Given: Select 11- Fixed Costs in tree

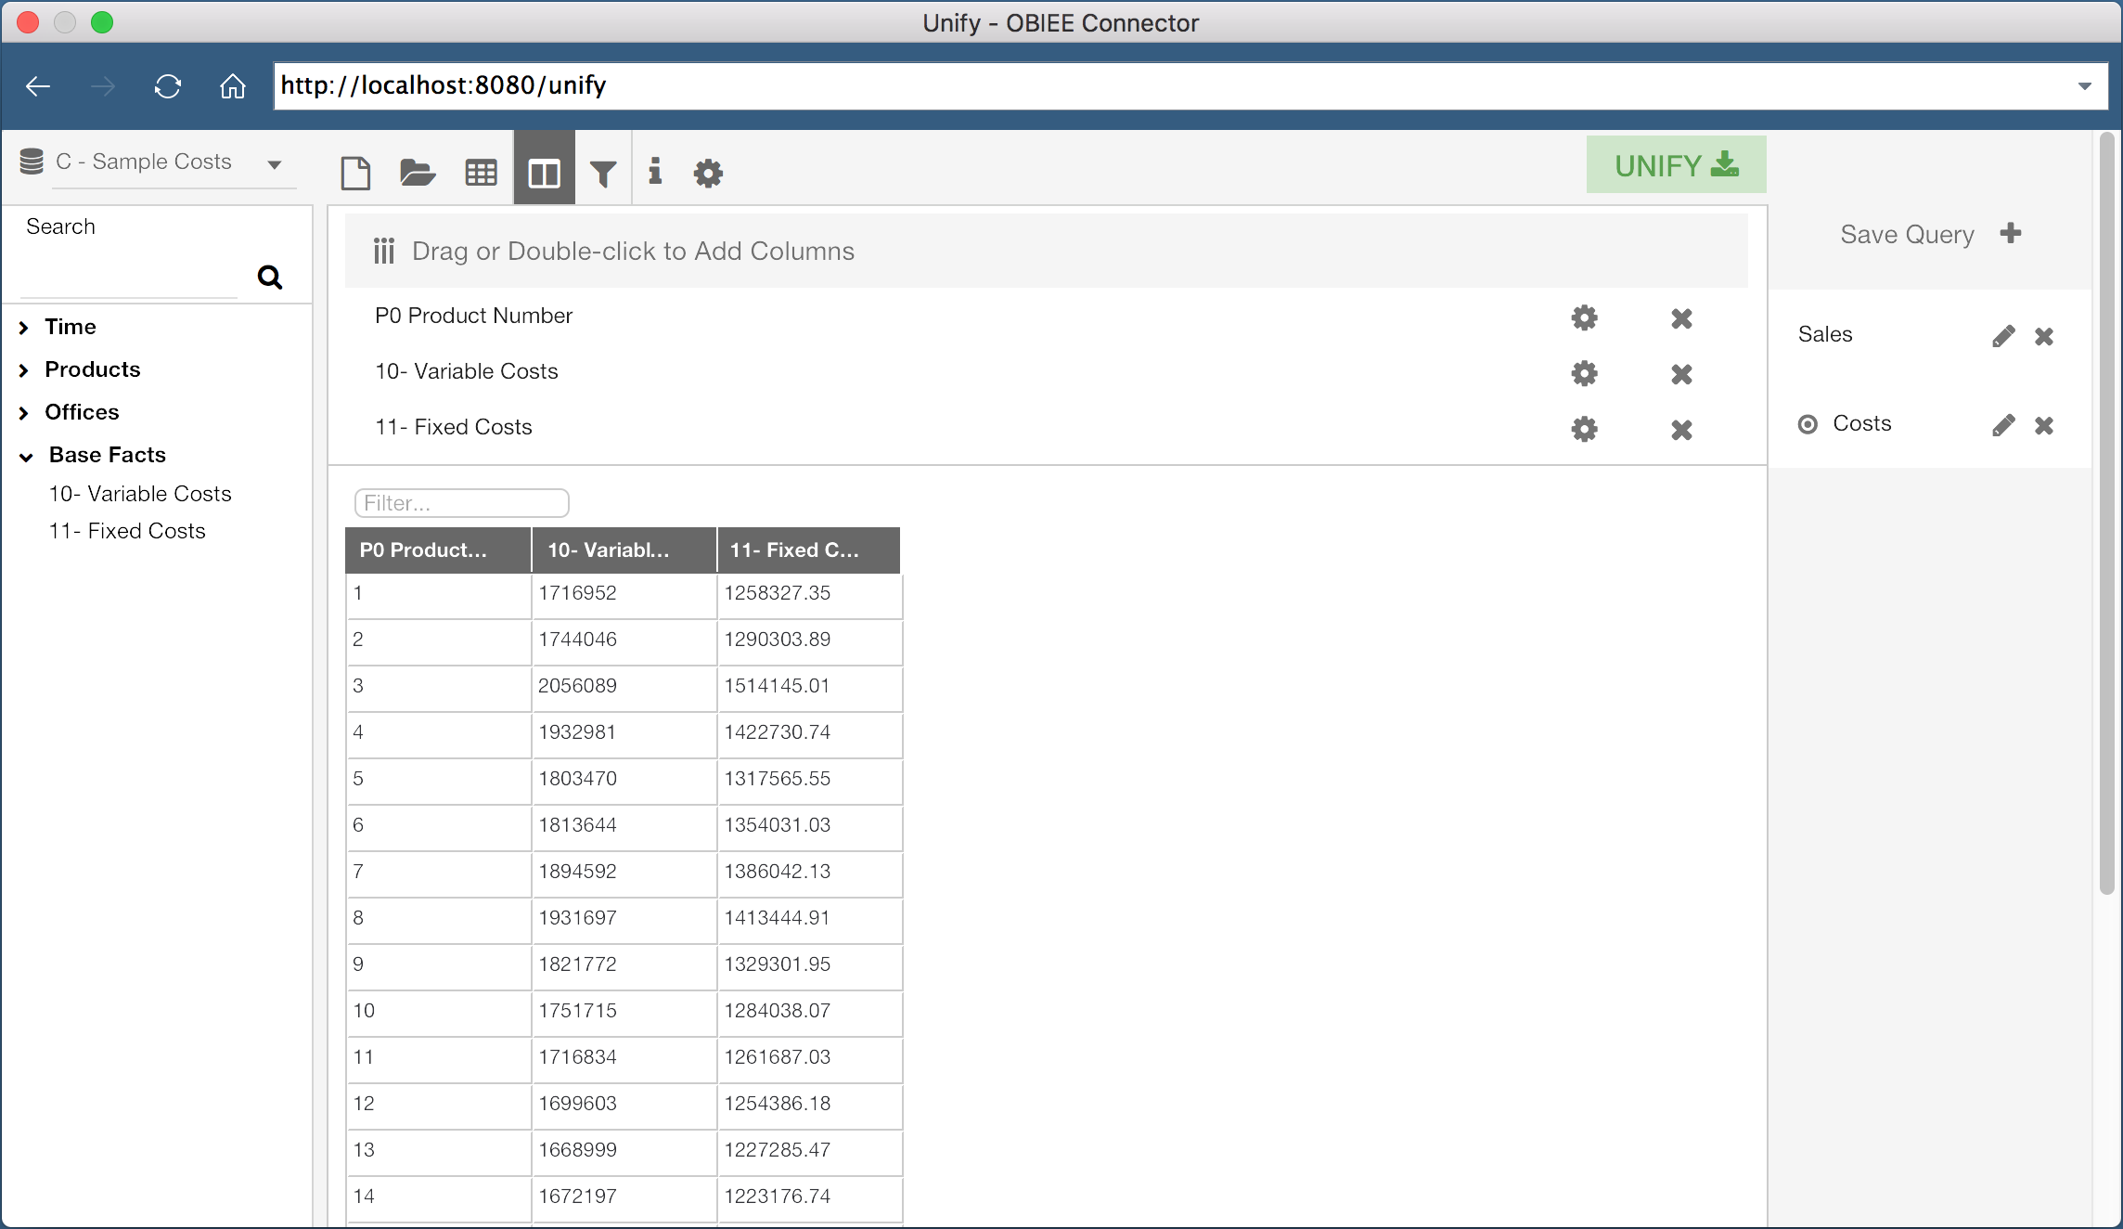Looking at the screenshot, I should (127, 531).
